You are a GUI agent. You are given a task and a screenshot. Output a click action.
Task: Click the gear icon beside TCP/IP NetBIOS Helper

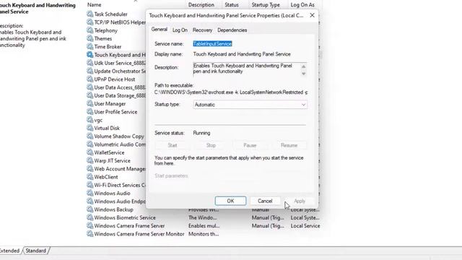[x=90, y=22]
